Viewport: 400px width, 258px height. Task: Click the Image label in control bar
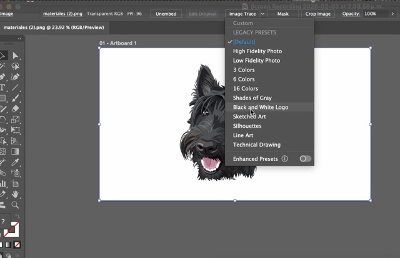click(7, 14)
